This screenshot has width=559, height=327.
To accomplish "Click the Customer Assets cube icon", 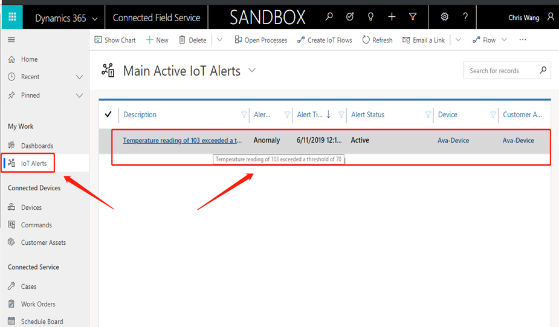I will click(11, 242).
